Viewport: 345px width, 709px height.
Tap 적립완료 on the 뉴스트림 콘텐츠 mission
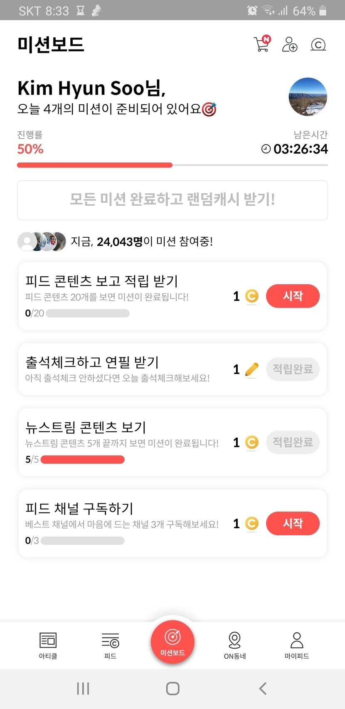[x=293, y=442]
